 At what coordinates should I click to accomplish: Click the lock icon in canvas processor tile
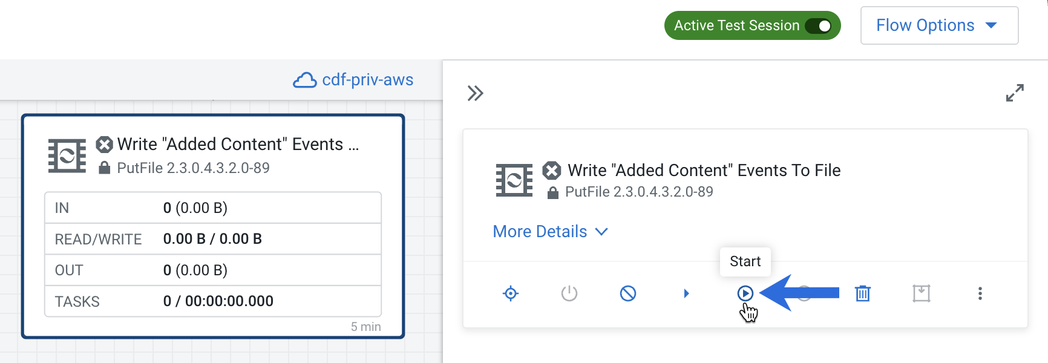tap(105, 168)
